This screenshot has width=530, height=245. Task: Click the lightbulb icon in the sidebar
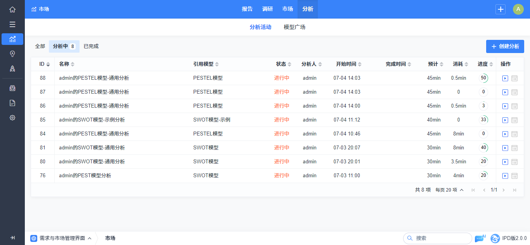pyautogui.click(x=12, y=54)
